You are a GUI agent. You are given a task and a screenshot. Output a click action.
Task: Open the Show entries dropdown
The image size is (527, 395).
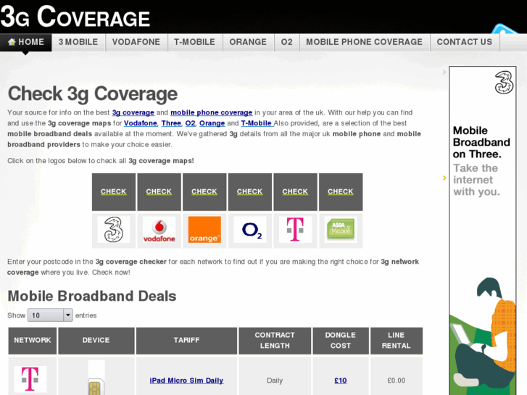point(50,315)
